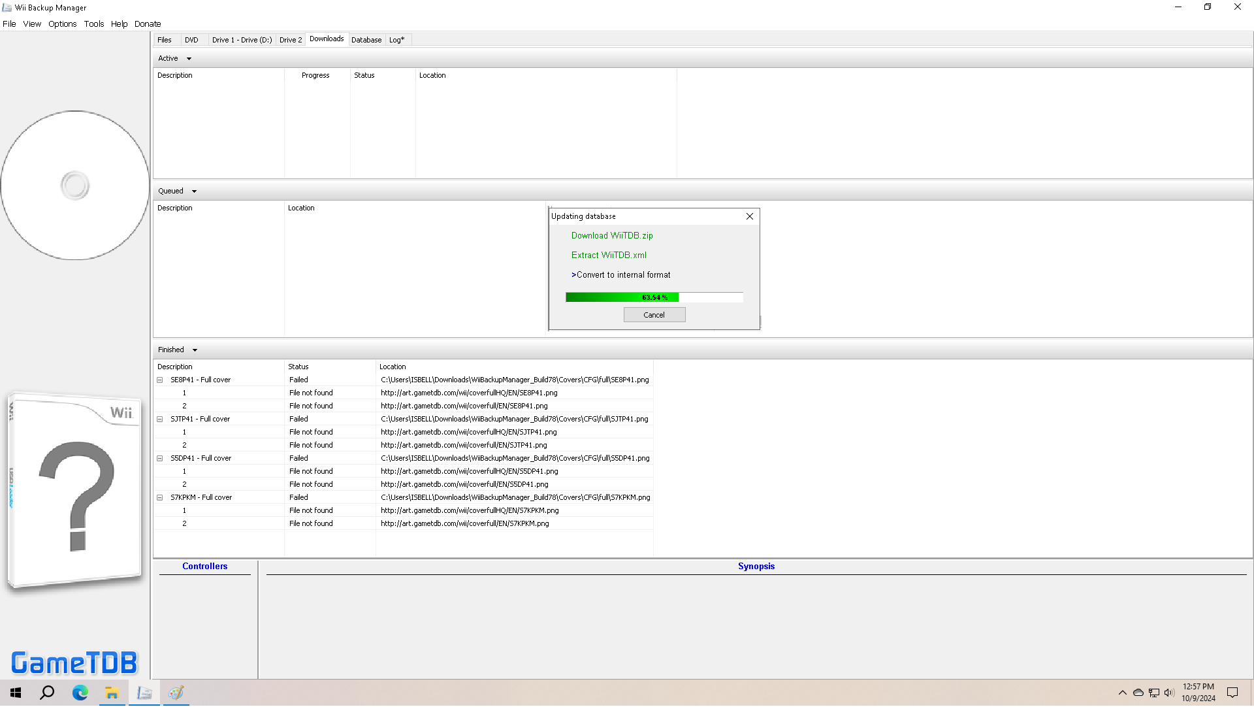
Task: Open File Explorer from taskbar
Action: (x=112, y=693)
